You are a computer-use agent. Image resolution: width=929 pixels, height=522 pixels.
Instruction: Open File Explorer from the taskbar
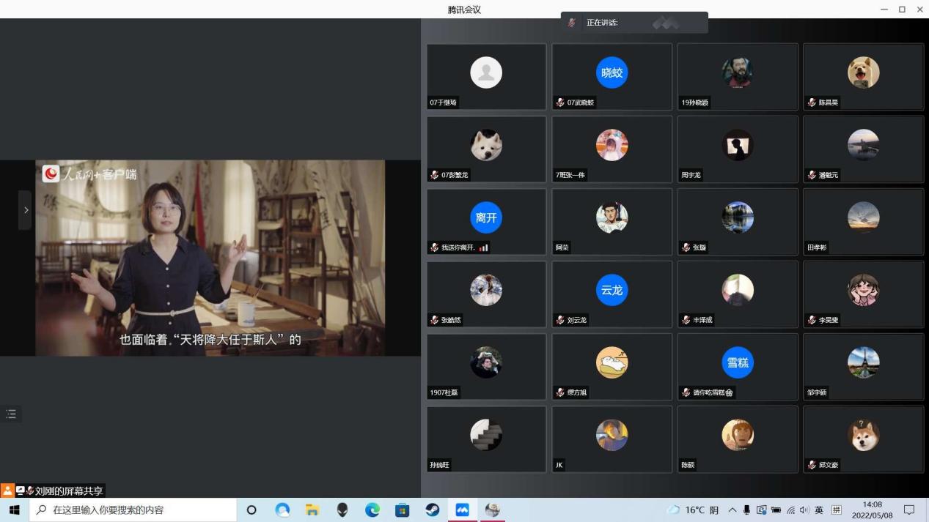312,510
